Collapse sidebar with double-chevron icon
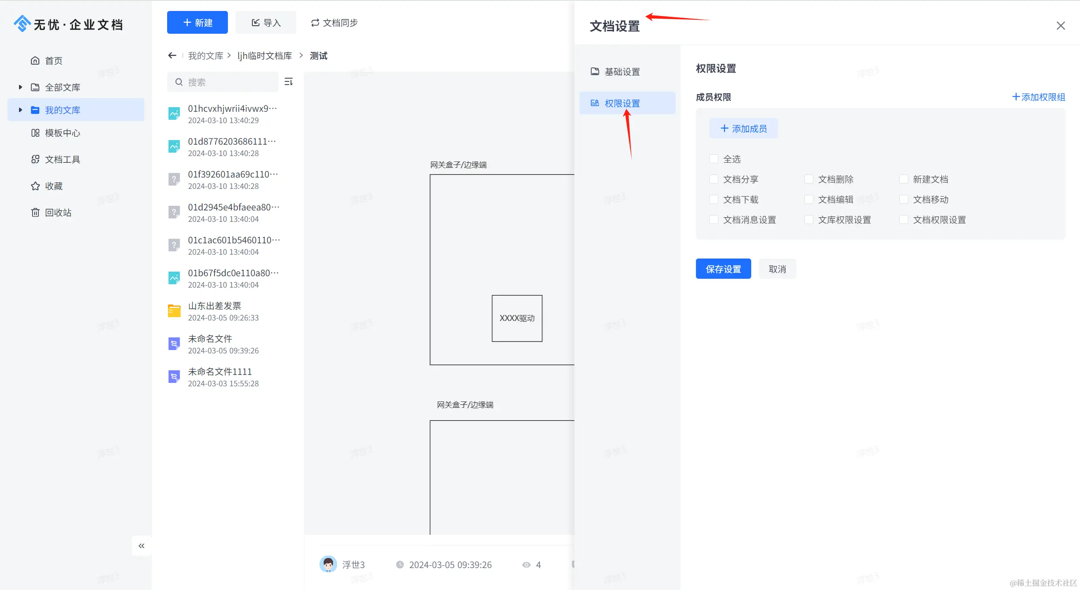The width and height of the screenshot is (1080, 590). pos(141,546)
